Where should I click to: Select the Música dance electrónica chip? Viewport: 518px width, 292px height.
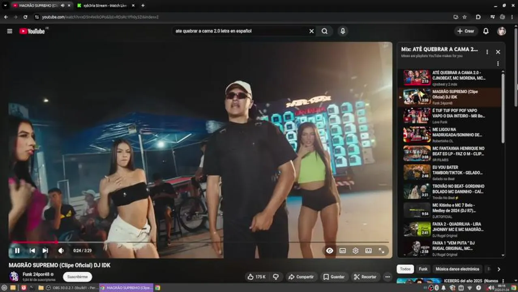(457, 269)
